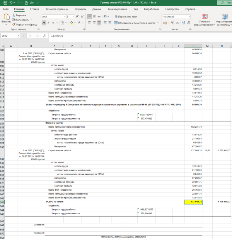Click the insert function fx icon

tap(44, 36)
